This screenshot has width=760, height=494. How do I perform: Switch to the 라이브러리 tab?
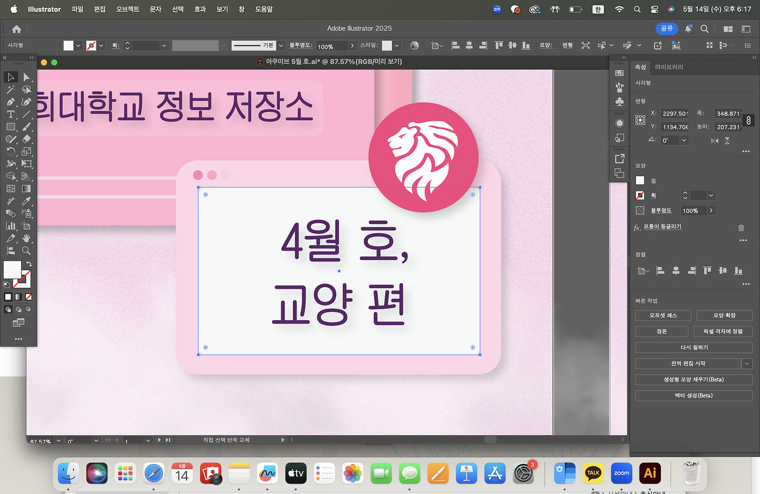click(669, 67)
